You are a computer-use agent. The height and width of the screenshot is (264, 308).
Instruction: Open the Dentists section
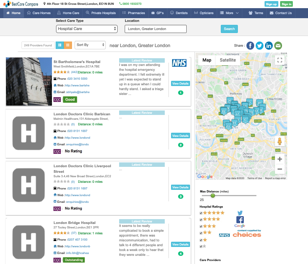click(179, 13)
